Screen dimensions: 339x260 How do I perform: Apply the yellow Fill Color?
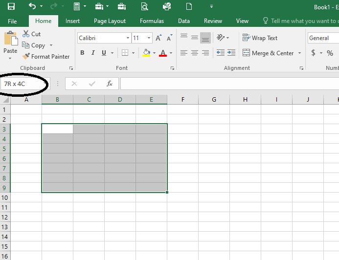point(146,53)
